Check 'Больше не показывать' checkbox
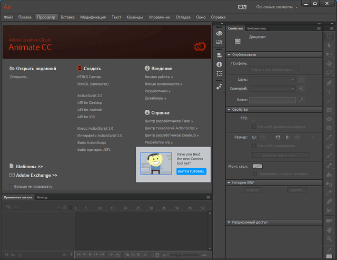The image size is (337, 260). pos(11,186)
